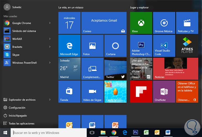
Task: Open Task View on the taskbar
Action: 92,133
